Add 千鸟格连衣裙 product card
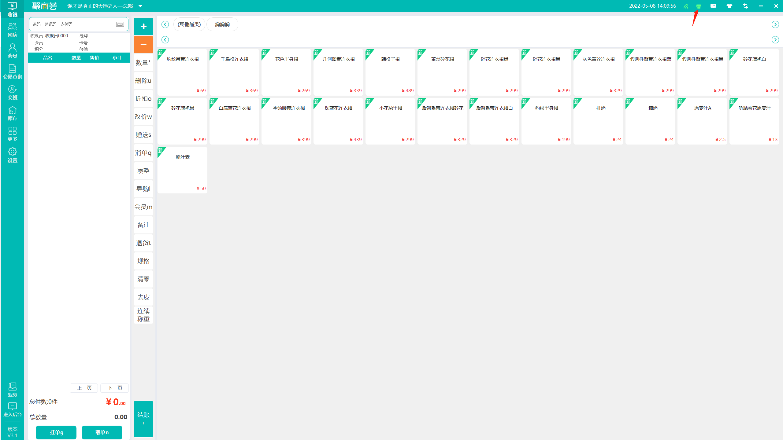 235,72
